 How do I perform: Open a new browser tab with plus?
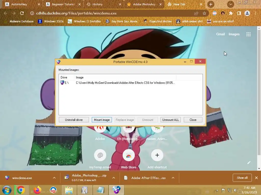(211, 4)
